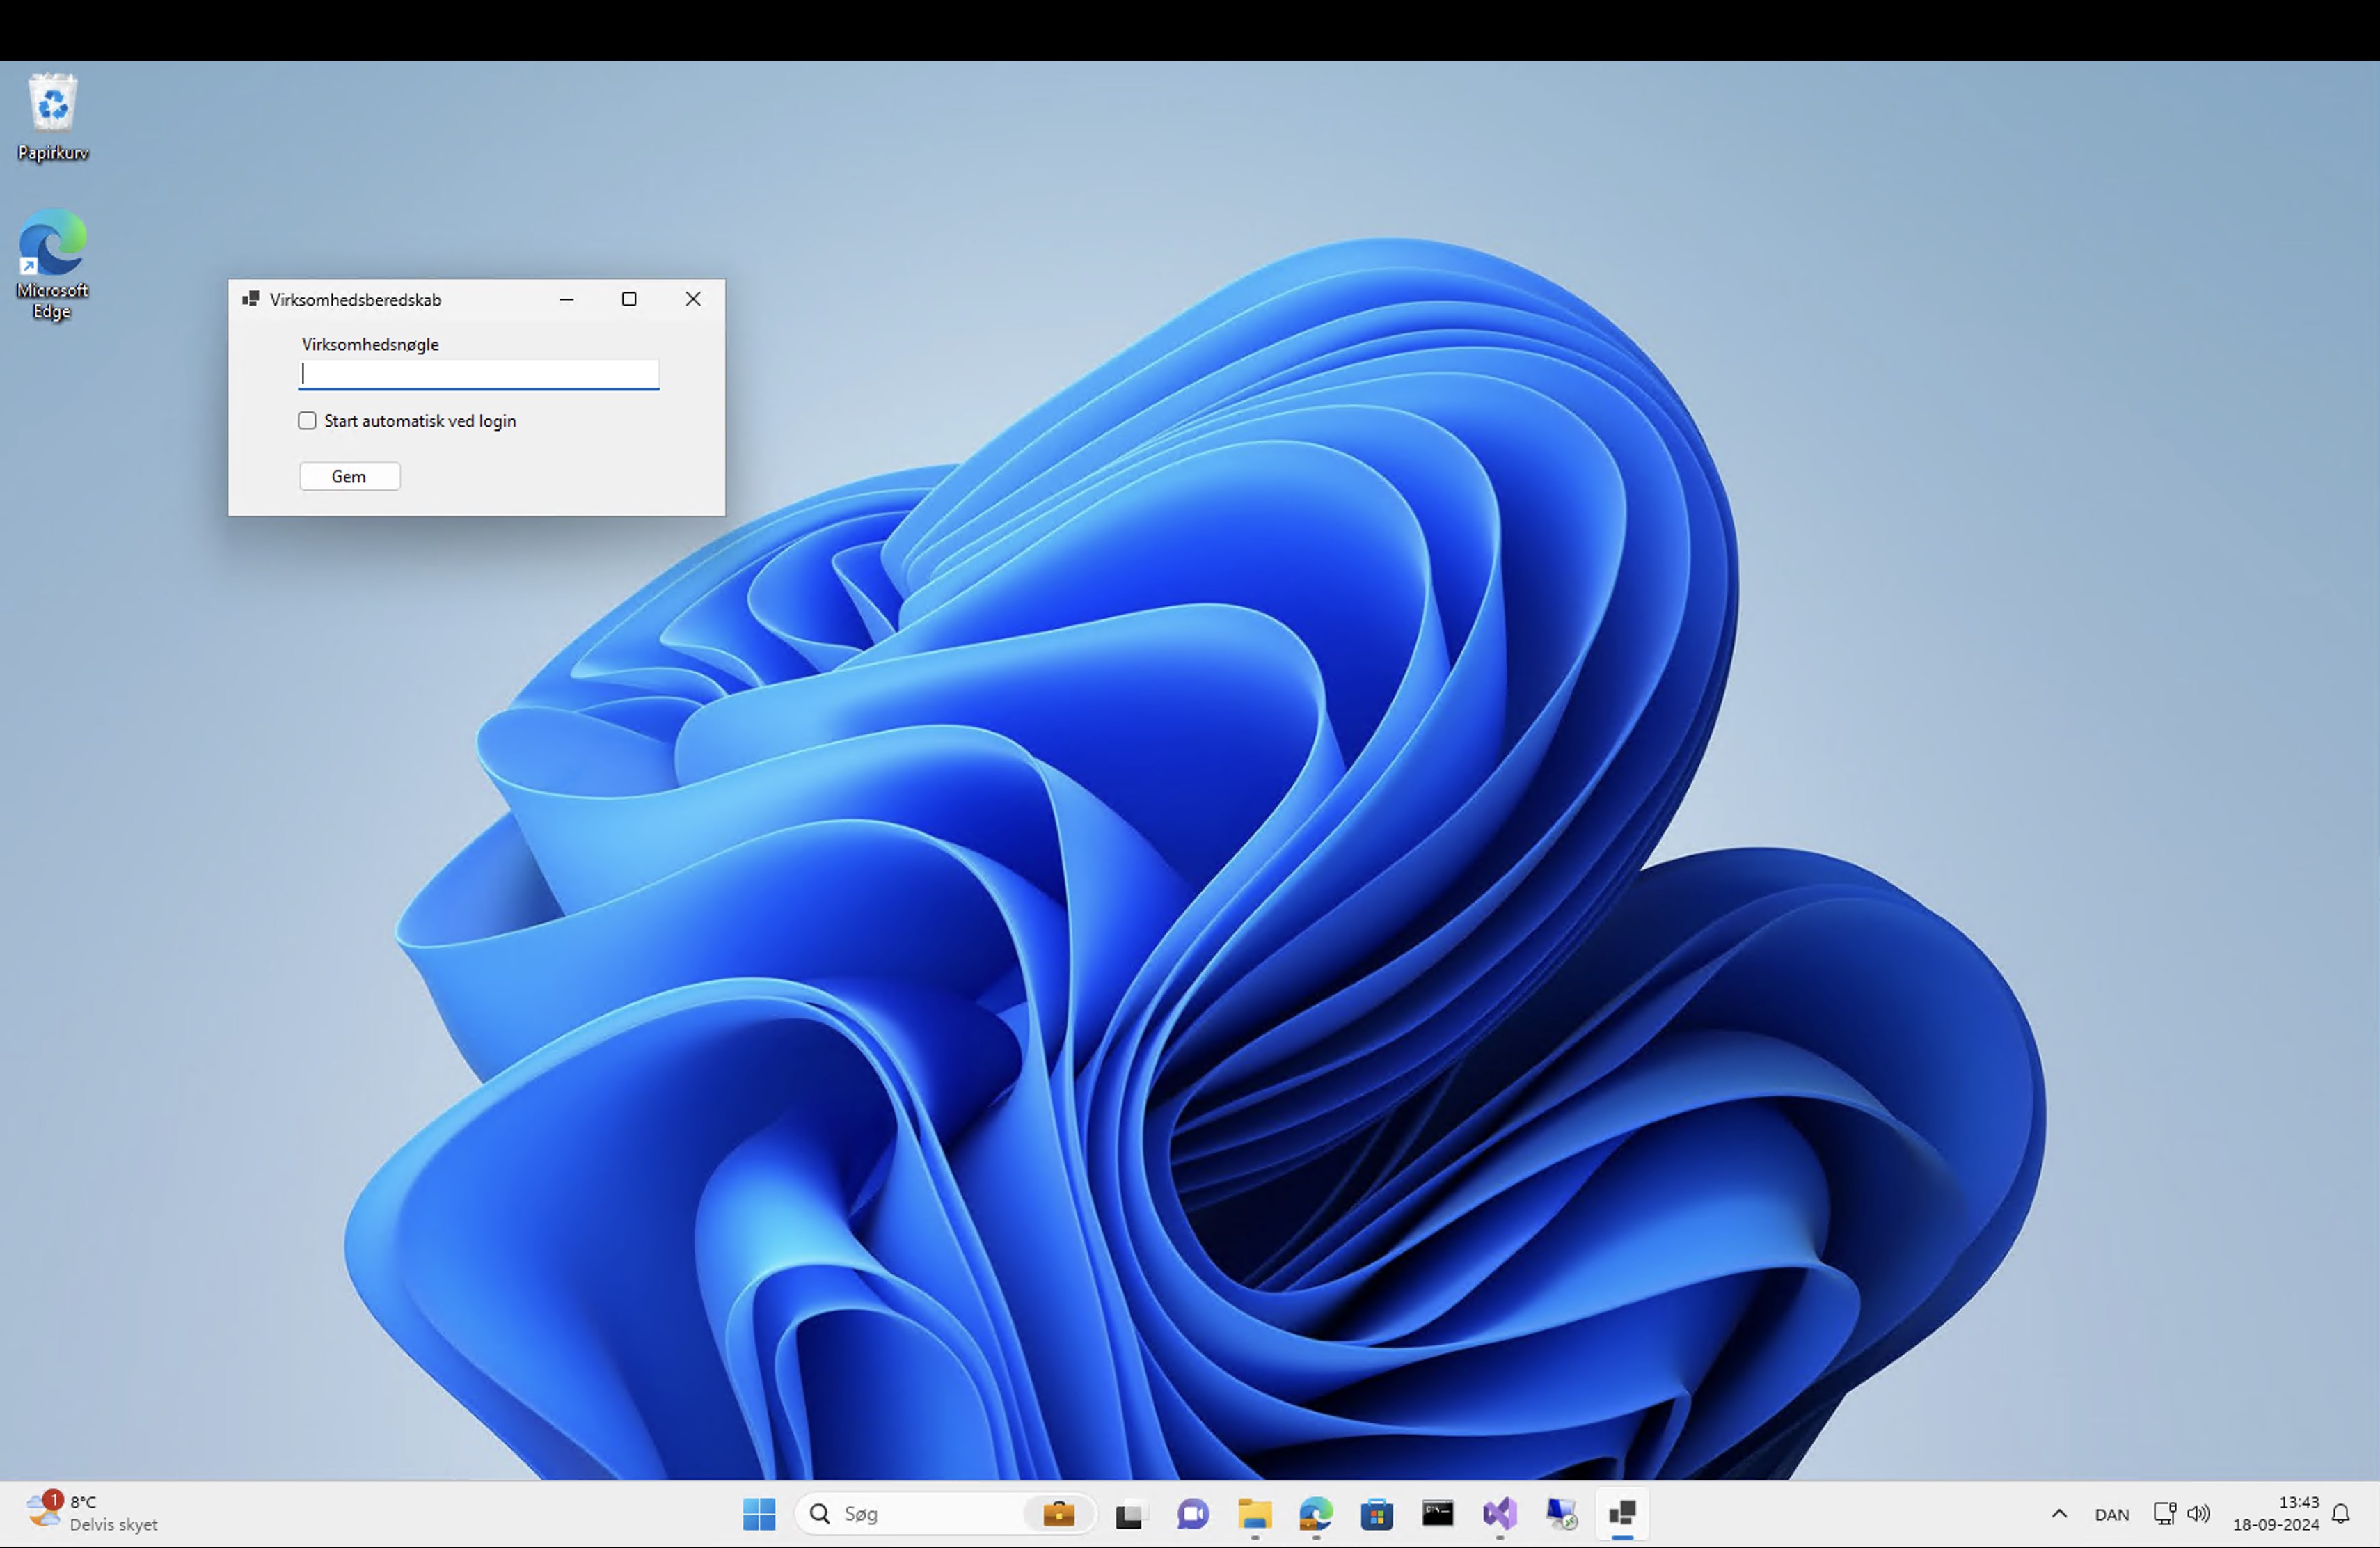Click the Gem button
This screenshot has width=2380, height=1548.
click(x=349, y=476)
